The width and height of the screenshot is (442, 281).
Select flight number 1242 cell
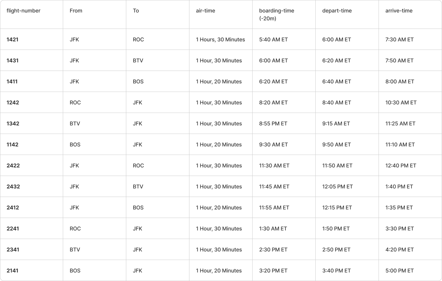(x=13, y=103)
